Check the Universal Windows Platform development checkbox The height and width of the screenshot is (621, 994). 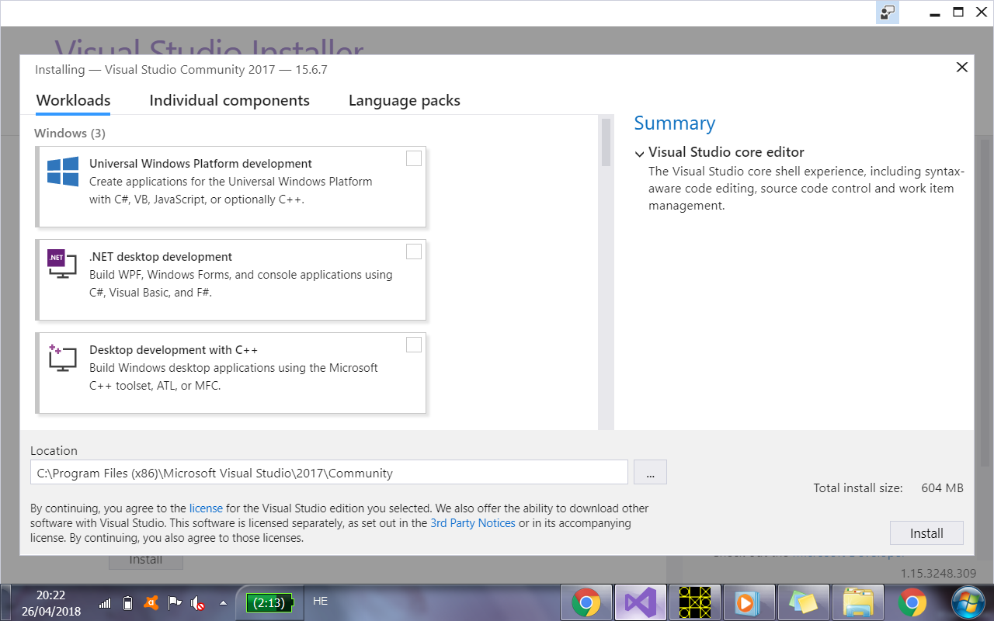click(414, 158)
